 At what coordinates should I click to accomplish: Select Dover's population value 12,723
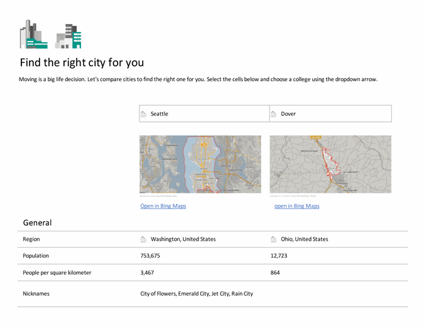coord(279,256)
